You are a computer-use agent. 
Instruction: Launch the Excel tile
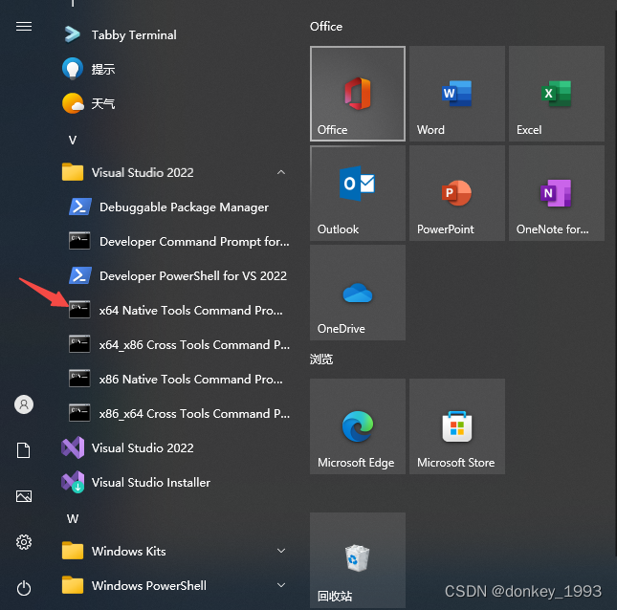click(557, 94)
